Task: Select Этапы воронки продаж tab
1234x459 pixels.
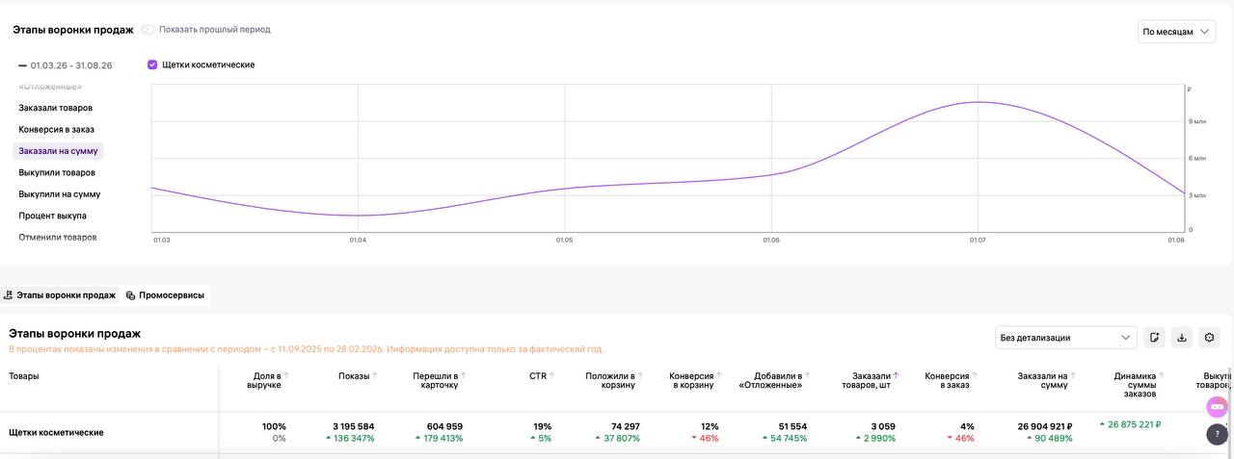Action: coord(60,295)
